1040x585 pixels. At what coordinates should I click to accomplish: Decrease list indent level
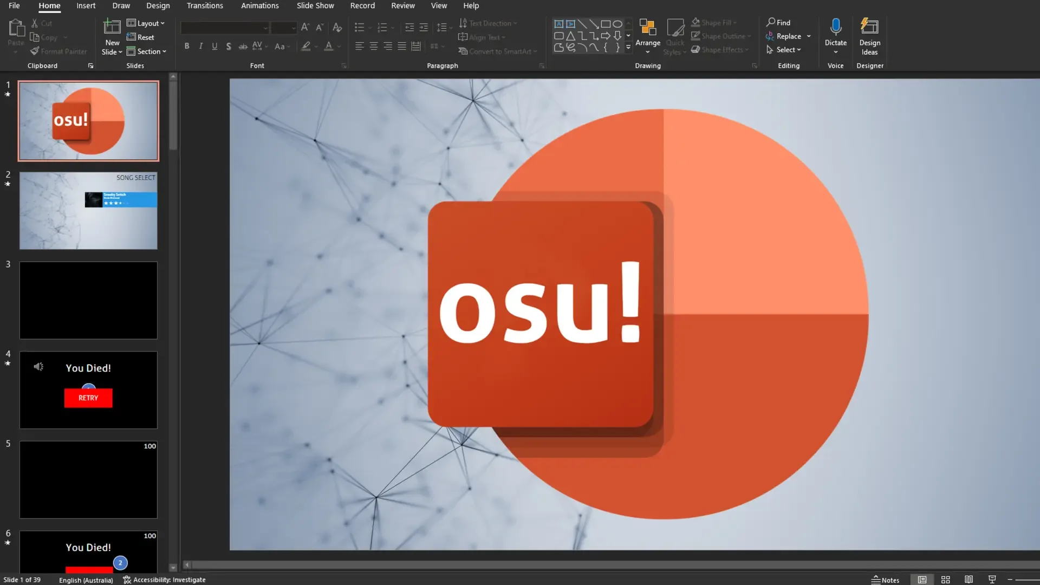click(409, 27)
